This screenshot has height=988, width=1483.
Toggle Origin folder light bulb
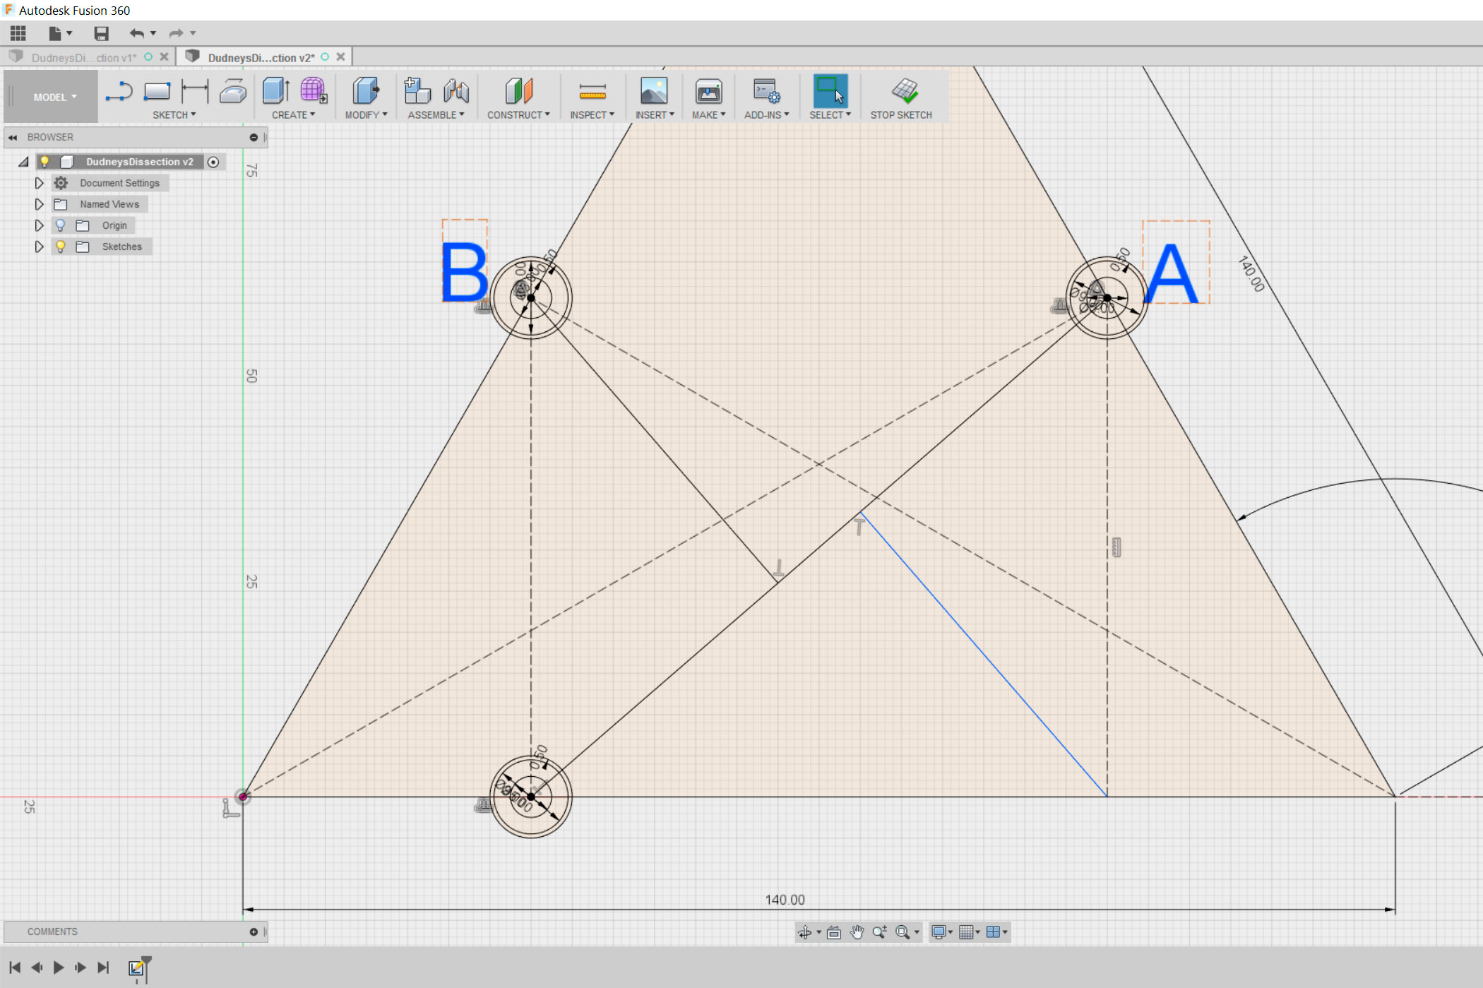click(x=61, y=225)
